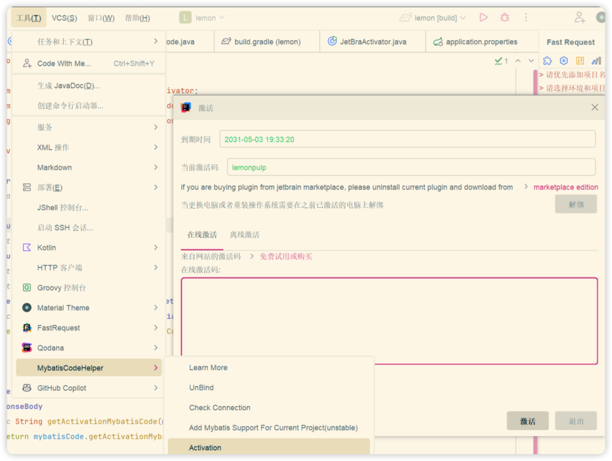Go to next highlighted problem arrow

click(x=531, y=61)
